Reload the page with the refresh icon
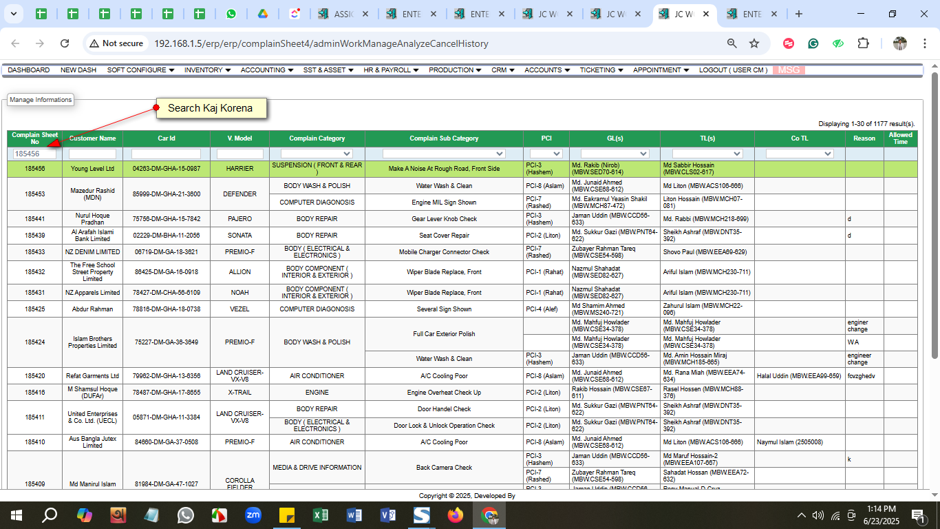This screenshot has height=529, width=940. click(65, 43)
